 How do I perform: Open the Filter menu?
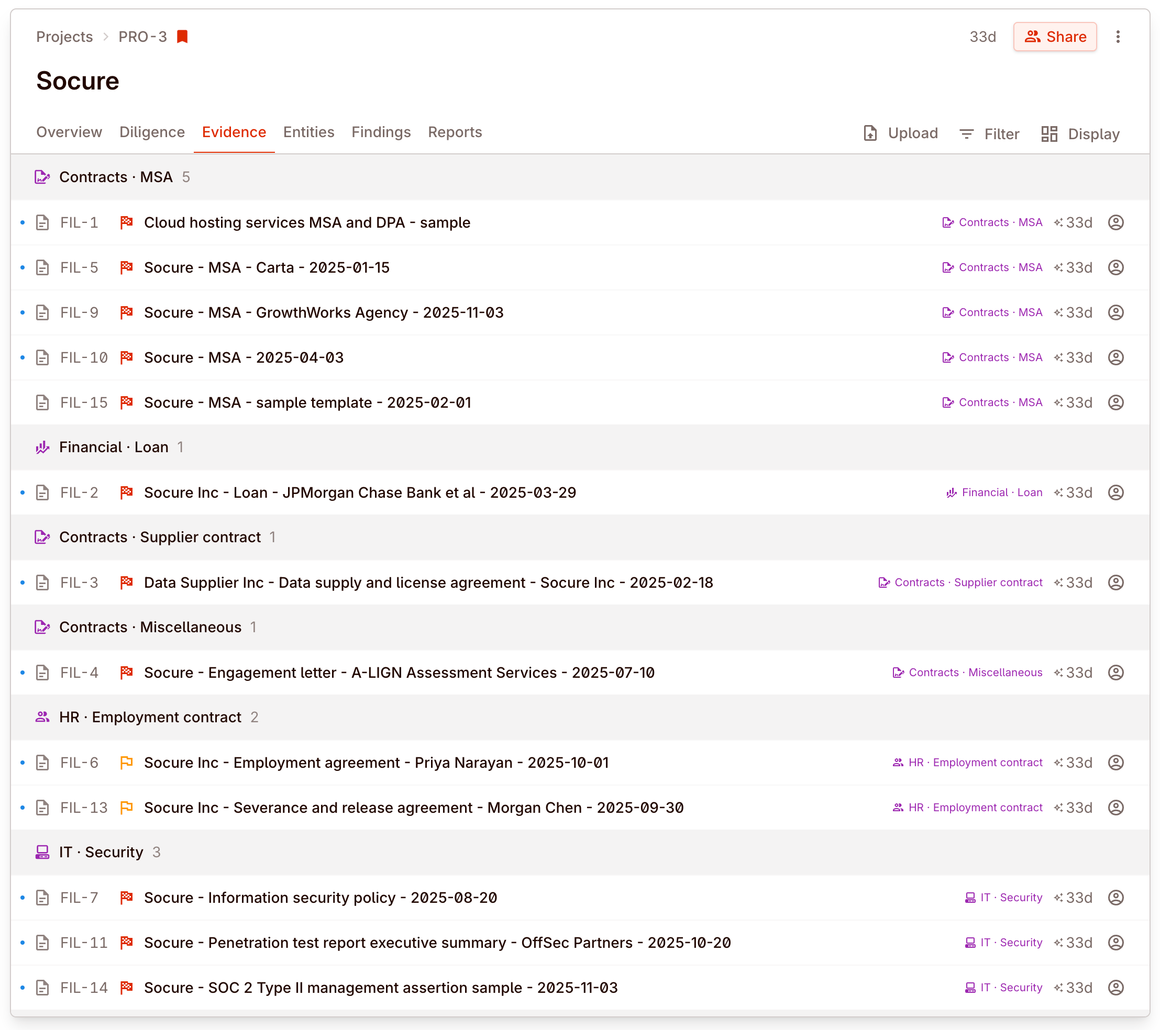989,134
